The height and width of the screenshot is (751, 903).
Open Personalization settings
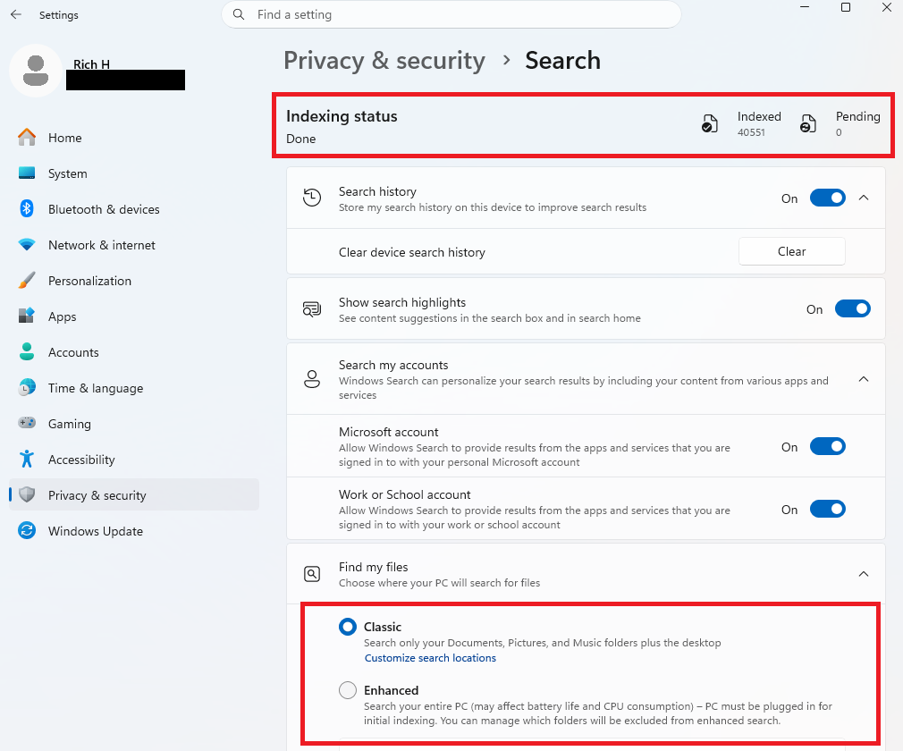(133, 281)
